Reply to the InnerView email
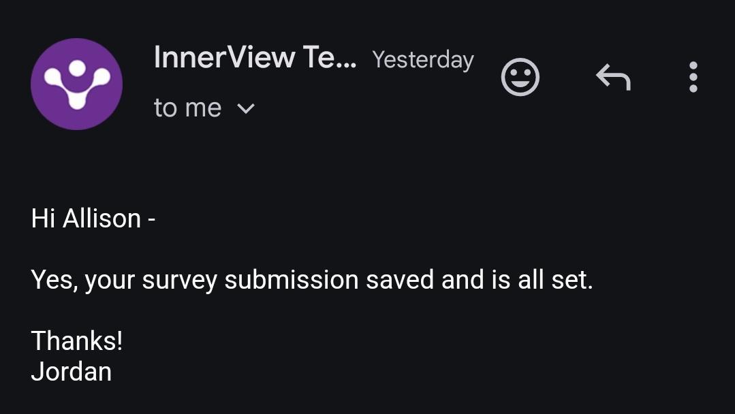 click(613, 77)
